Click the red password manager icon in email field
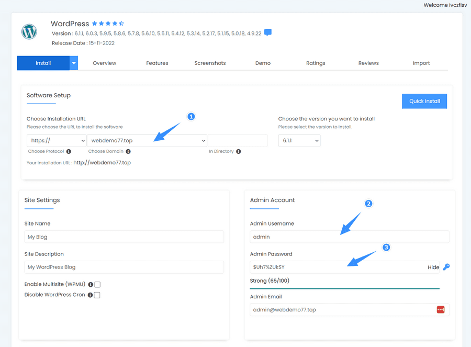The image size is (471, 347). click(x=441, y=309)
